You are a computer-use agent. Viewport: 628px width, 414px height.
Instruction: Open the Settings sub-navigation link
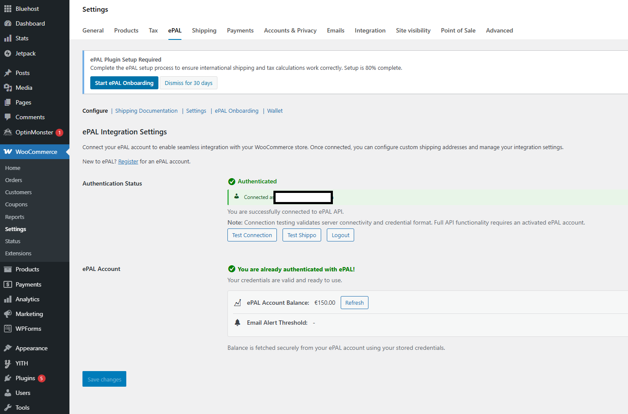coord(196,111)
